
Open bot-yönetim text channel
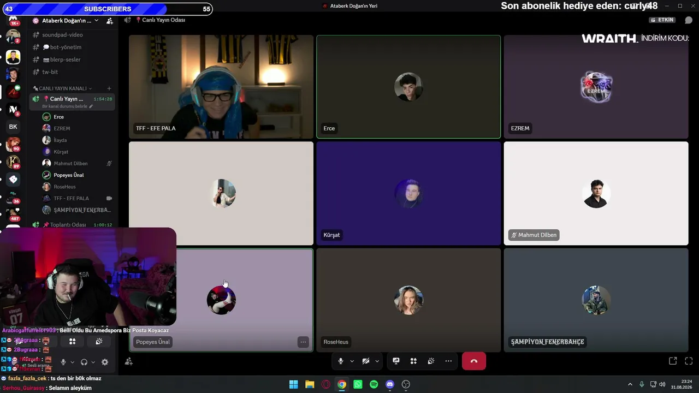click(x=72, y=47)
